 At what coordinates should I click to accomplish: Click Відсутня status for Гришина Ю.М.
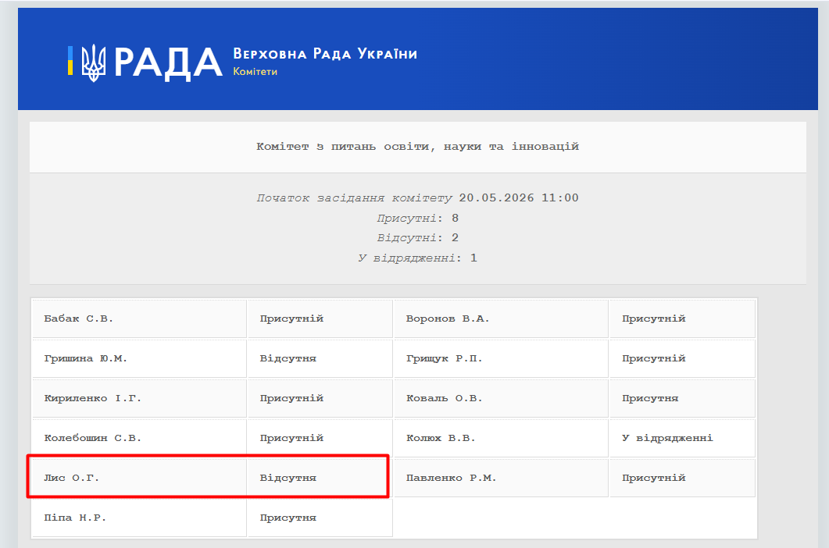(x=288, y=358)
